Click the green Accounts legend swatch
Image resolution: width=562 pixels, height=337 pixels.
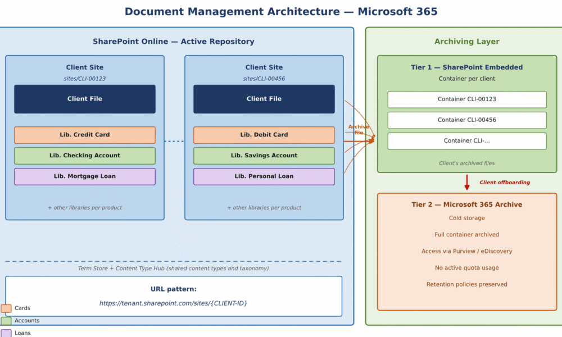6,321
